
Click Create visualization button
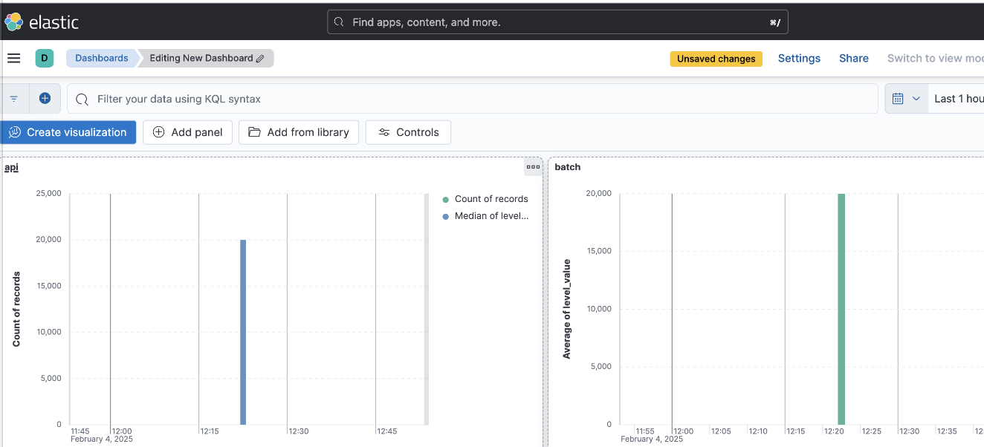68,132
